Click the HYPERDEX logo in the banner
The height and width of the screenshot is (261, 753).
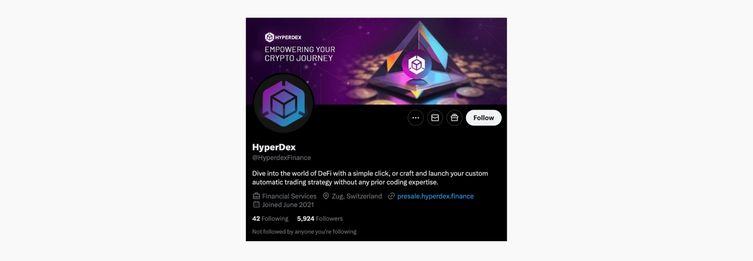point(283,37)
